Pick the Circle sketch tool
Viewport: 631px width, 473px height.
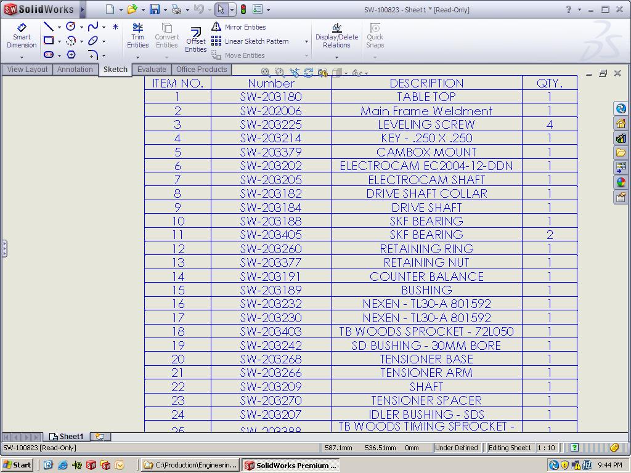pos(71,27)
